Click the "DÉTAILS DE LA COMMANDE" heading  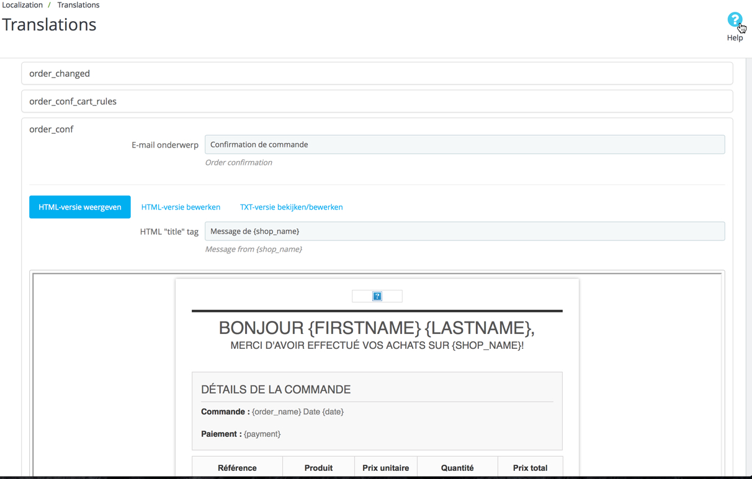(276, 389)
